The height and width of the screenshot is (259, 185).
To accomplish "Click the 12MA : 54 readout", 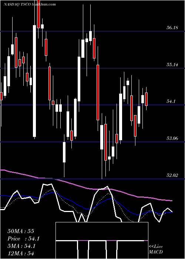I will [21, 253].
